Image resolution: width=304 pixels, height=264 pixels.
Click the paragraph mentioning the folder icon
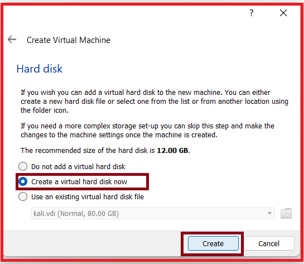[x=155, y=101]
